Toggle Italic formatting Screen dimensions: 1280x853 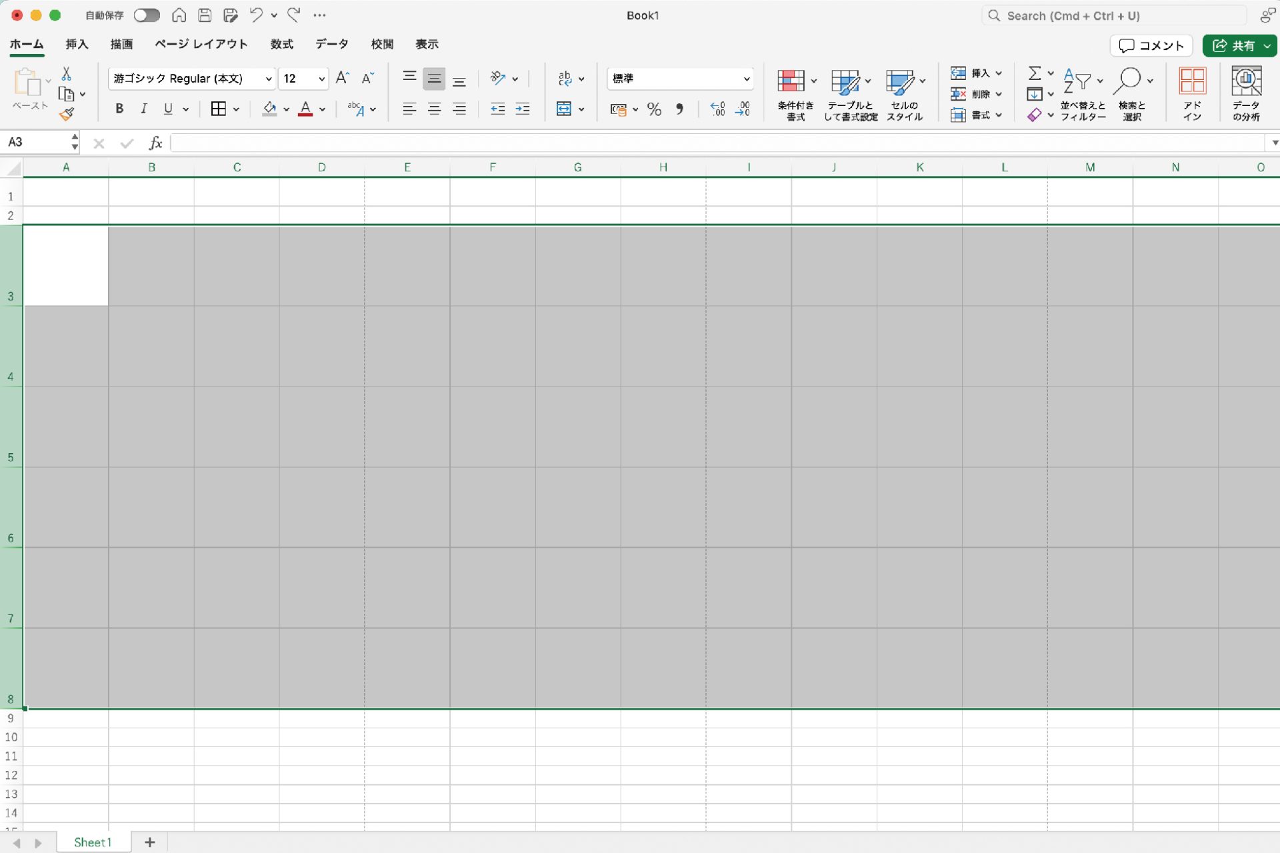tap(143, 109)
